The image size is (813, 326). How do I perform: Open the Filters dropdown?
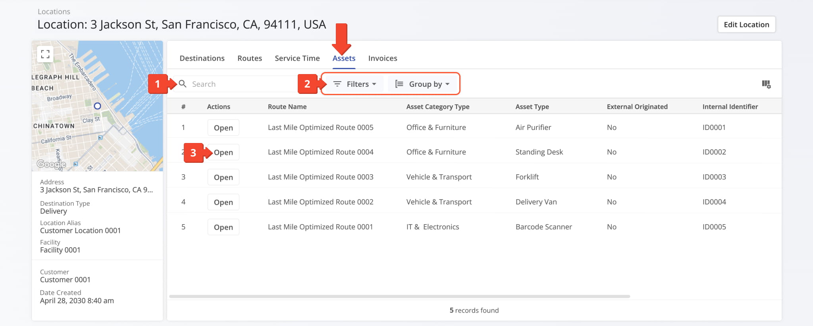tap(354, 84)
